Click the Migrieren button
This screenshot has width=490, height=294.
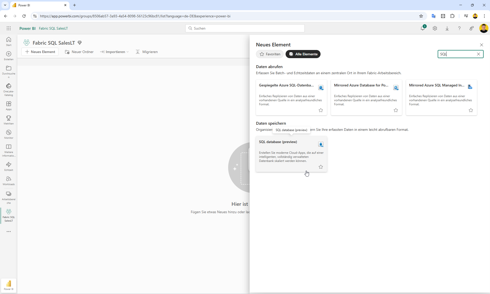(146, 52)
